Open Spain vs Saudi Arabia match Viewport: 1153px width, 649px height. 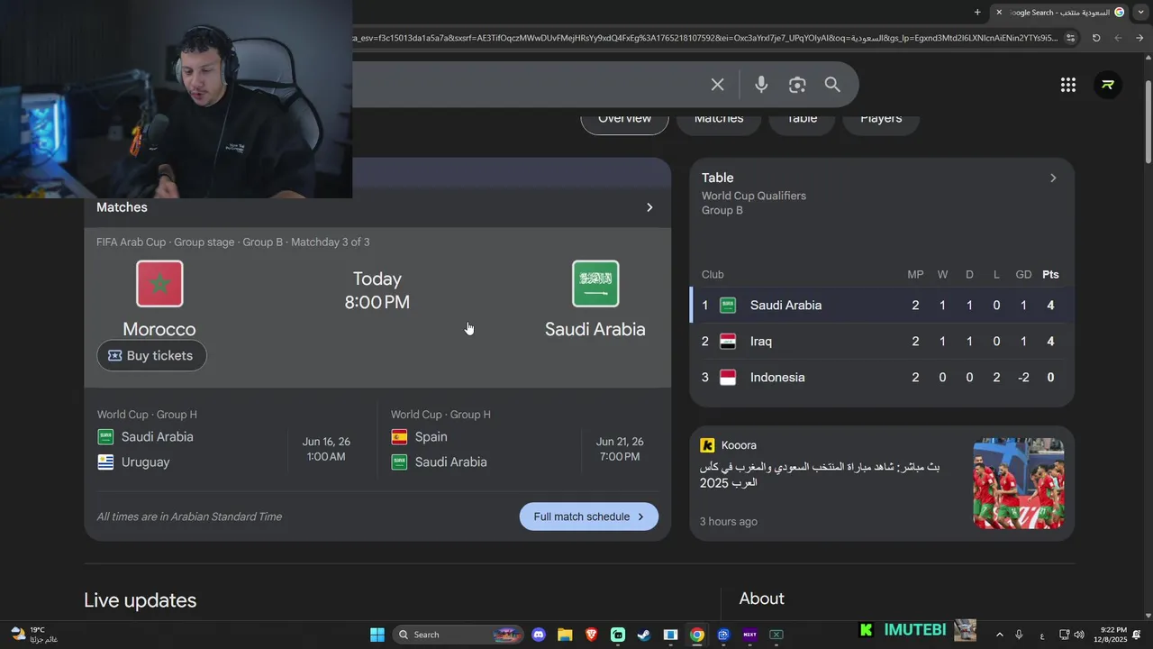pos(522,442)
